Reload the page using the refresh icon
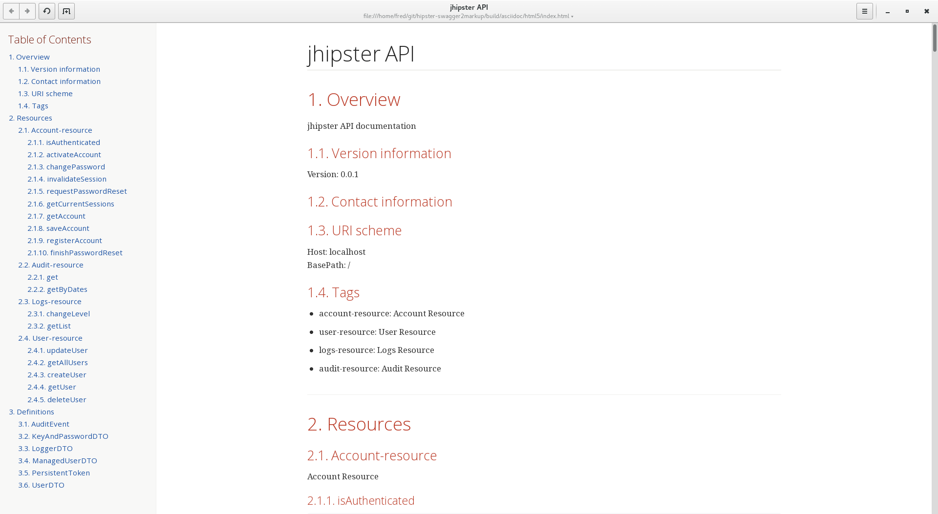938x514 pixels. (47, 11)
